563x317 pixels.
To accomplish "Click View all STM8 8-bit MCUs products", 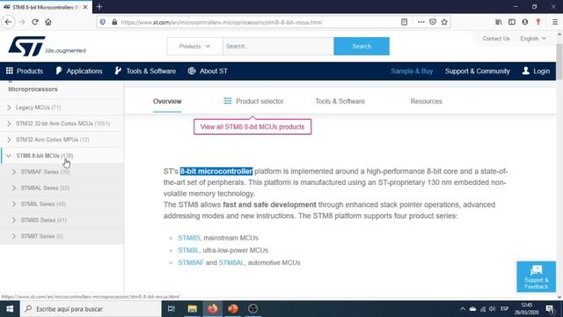I will (x=252, y=127).
